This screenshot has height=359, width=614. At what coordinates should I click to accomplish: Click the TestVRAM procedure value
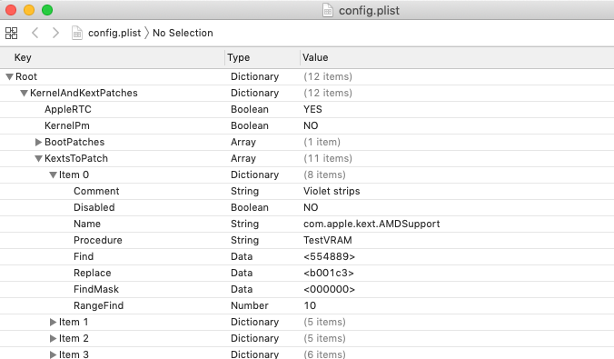(327, 240)
